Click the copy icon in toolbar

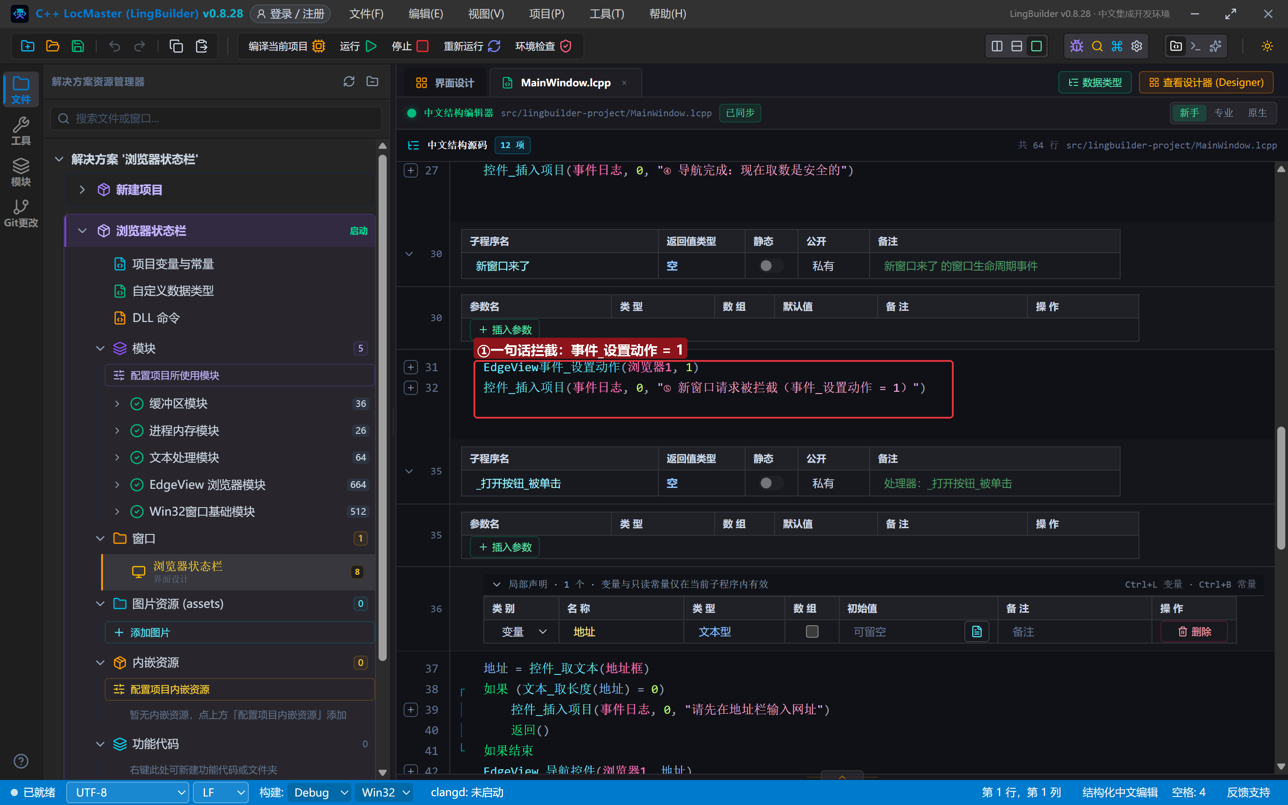tap(176, 47)
